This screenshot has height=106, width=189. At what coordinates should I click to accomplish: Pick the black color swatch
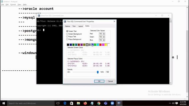[68, 45]
